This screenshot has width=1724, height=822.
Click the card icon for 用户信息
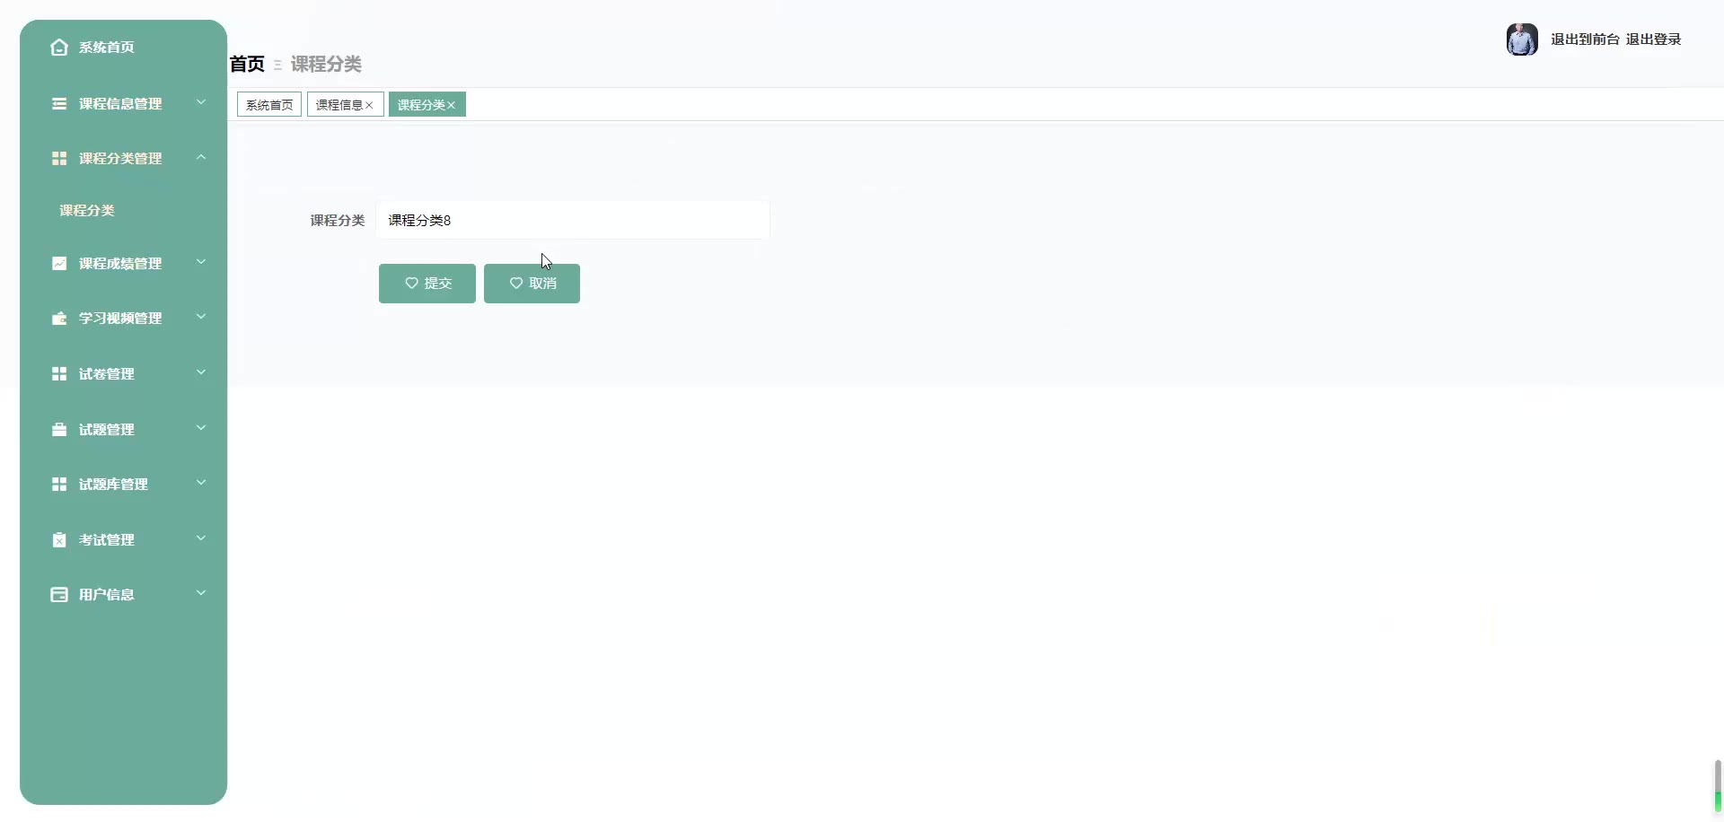click(59, 595)
